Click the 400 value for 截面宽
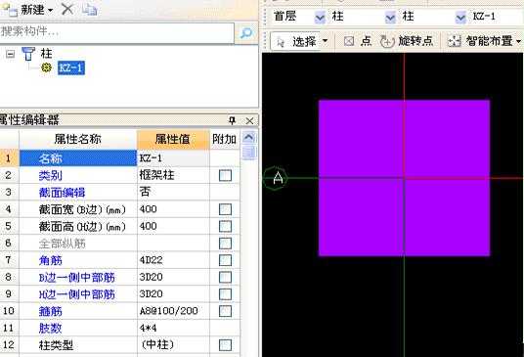Viewport: 524px width, 357px height. (x=173, y=209)
